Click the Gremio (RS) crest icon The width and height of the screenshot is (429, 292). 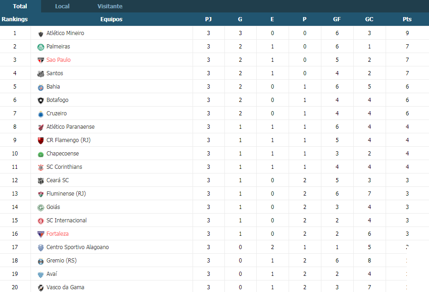click(x=41, y=261)
